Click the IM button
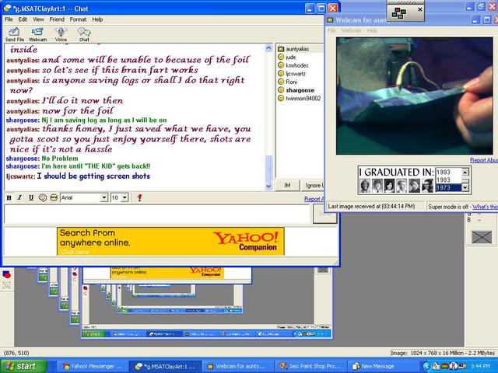The height and width of the screenshot is (373, 498). tap(287, 185)
